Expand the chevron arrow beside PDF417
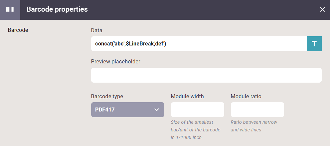Viewport: 330px width, 146px height. coord(156,110)
